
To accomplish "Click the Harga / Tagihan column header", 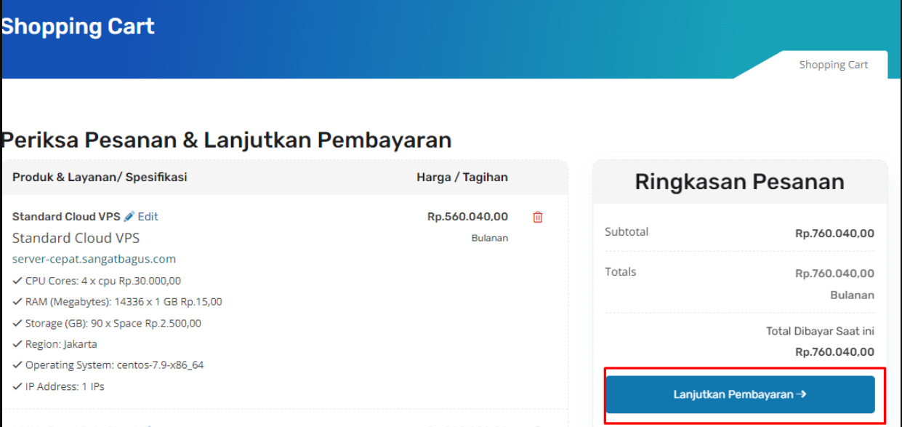I will point(462,177).
